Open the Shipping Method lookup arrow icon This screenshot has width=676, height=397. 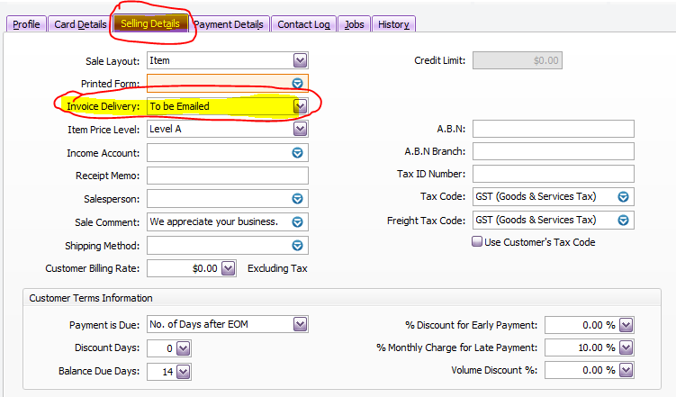[x=297, y=245]
